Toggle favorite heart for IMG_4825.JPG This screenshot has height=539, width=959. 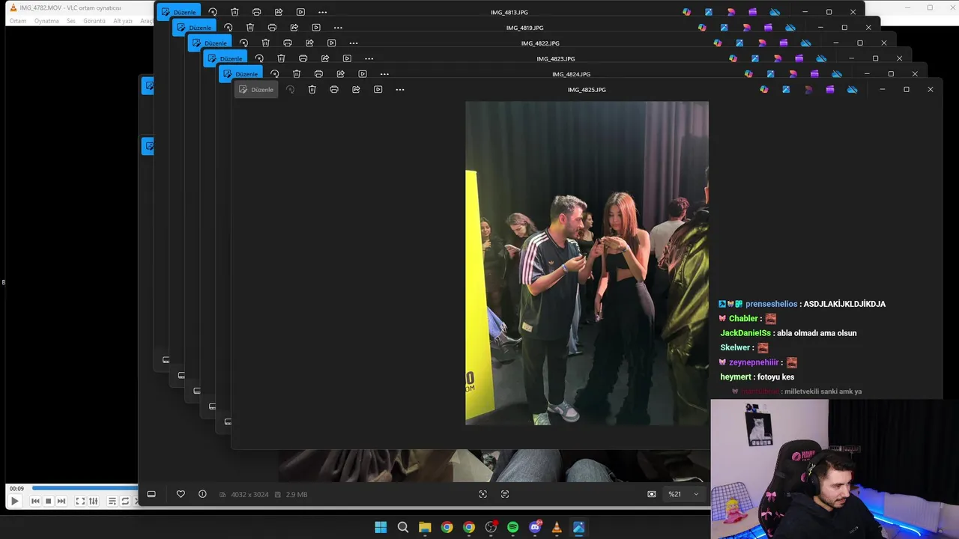coord(181,494)
